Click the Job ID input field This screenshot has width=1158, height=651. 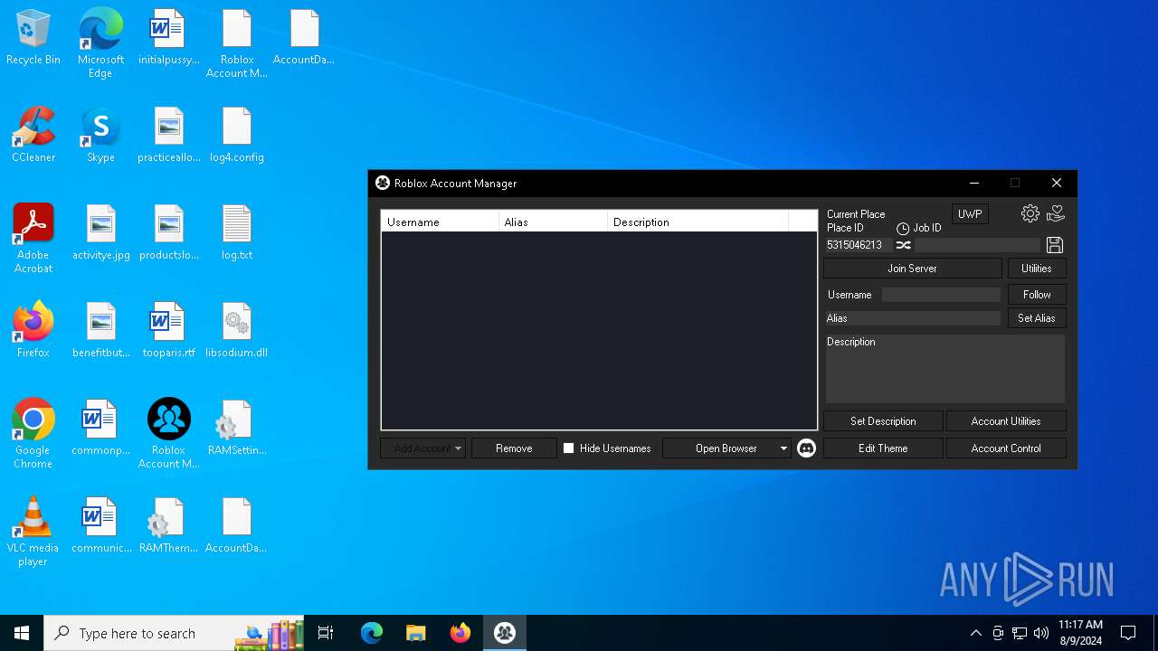coord(978,245)
